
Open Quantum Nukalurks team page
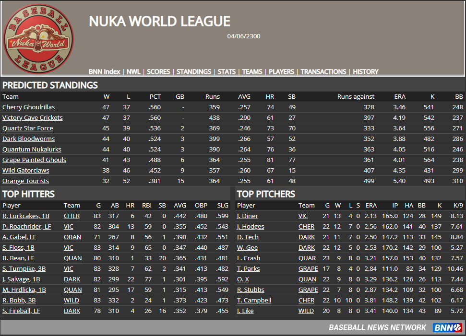(x=32, y=149)
